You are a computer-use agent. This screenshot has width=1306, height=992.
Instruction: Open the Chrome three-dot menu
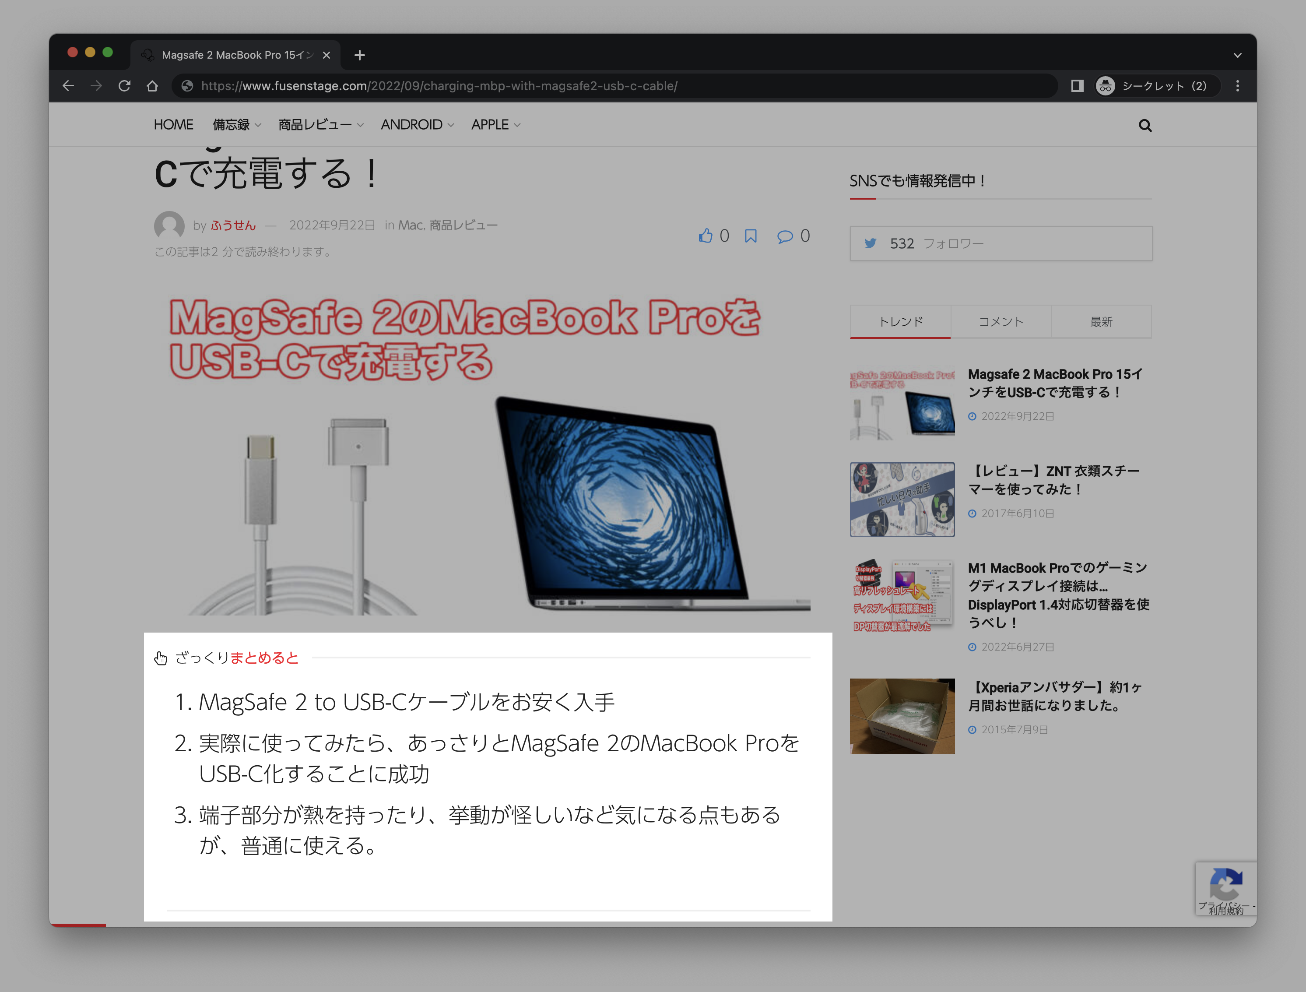tap(1238, 86)
